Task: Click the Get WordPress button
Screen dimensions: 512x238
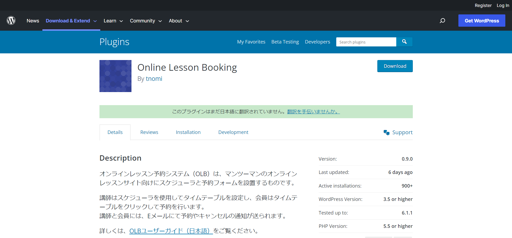Action: pyautogui.click(x=482, y=21)
